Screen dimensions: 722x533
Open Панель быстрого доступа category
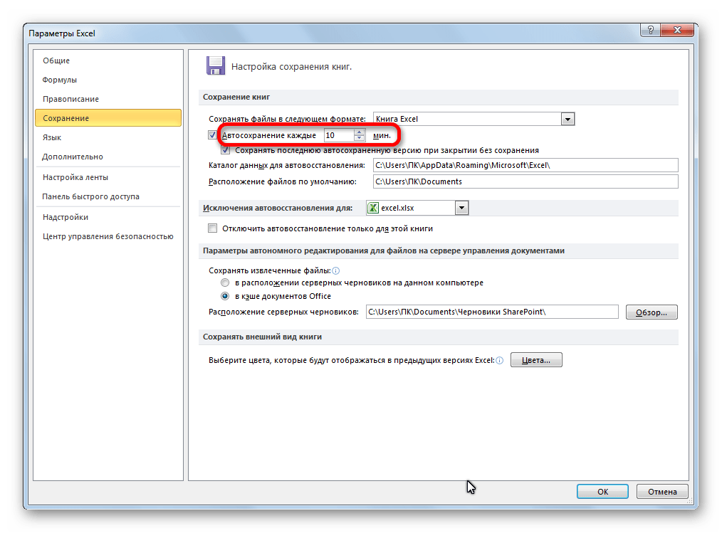click(x=108, y=196)
